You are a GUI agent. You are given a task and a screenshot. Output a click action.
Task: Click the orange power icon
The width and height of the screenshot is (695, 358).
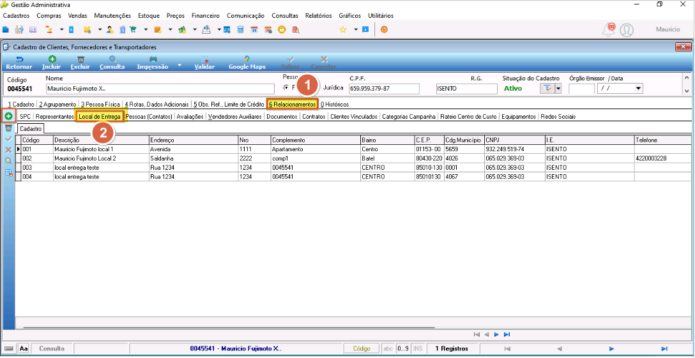click(x=385, y=30)
